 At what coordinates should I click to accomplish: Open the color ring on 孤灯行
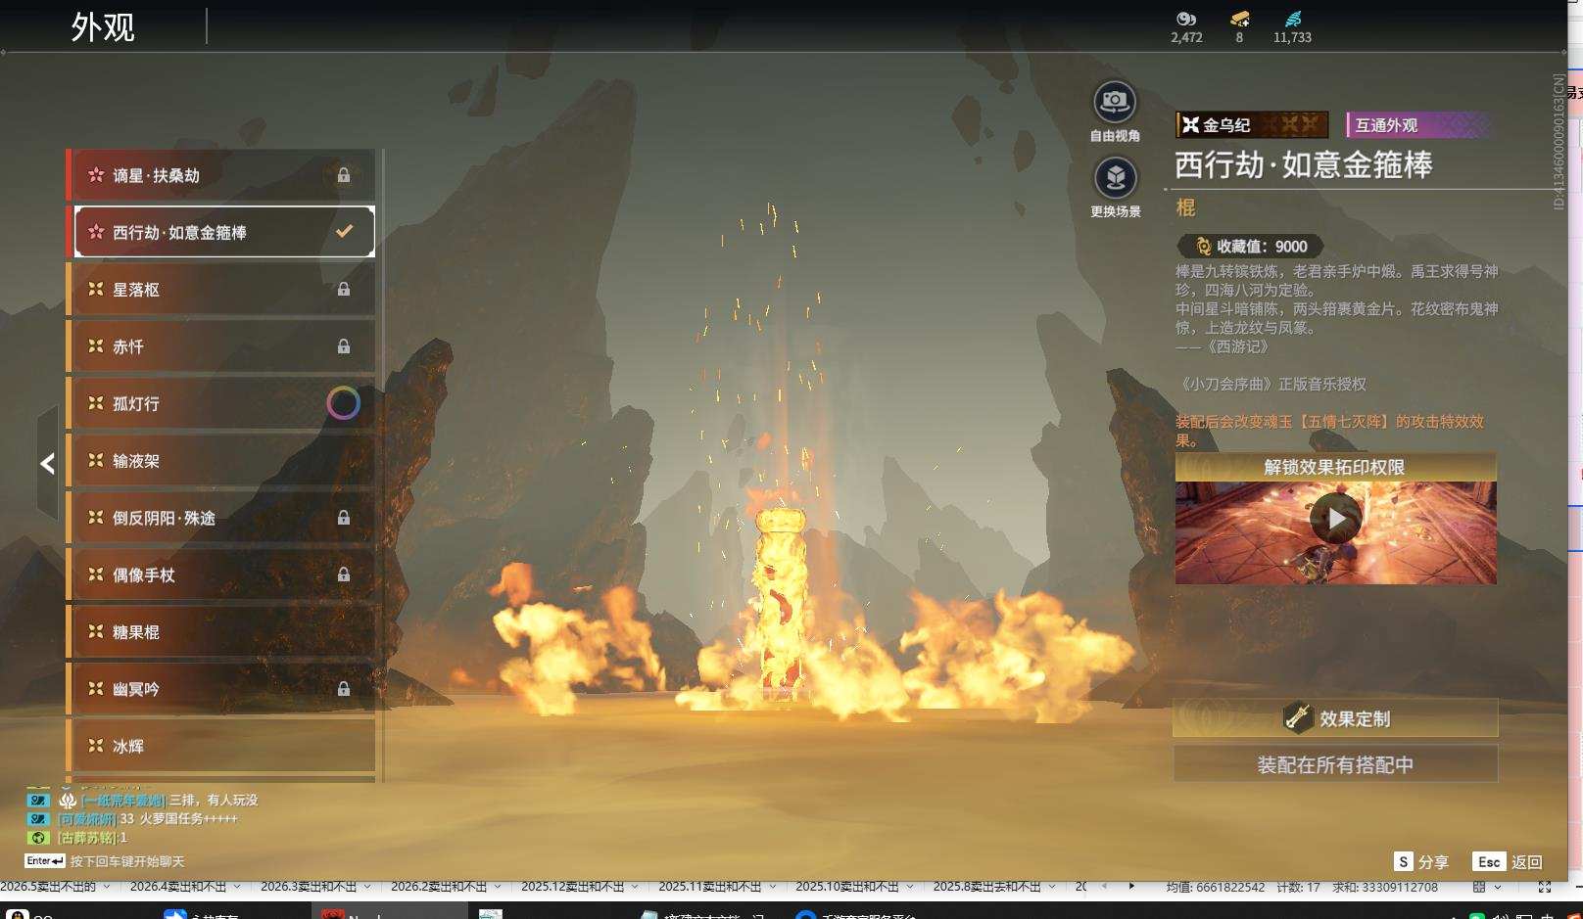(x=343, y=403)
